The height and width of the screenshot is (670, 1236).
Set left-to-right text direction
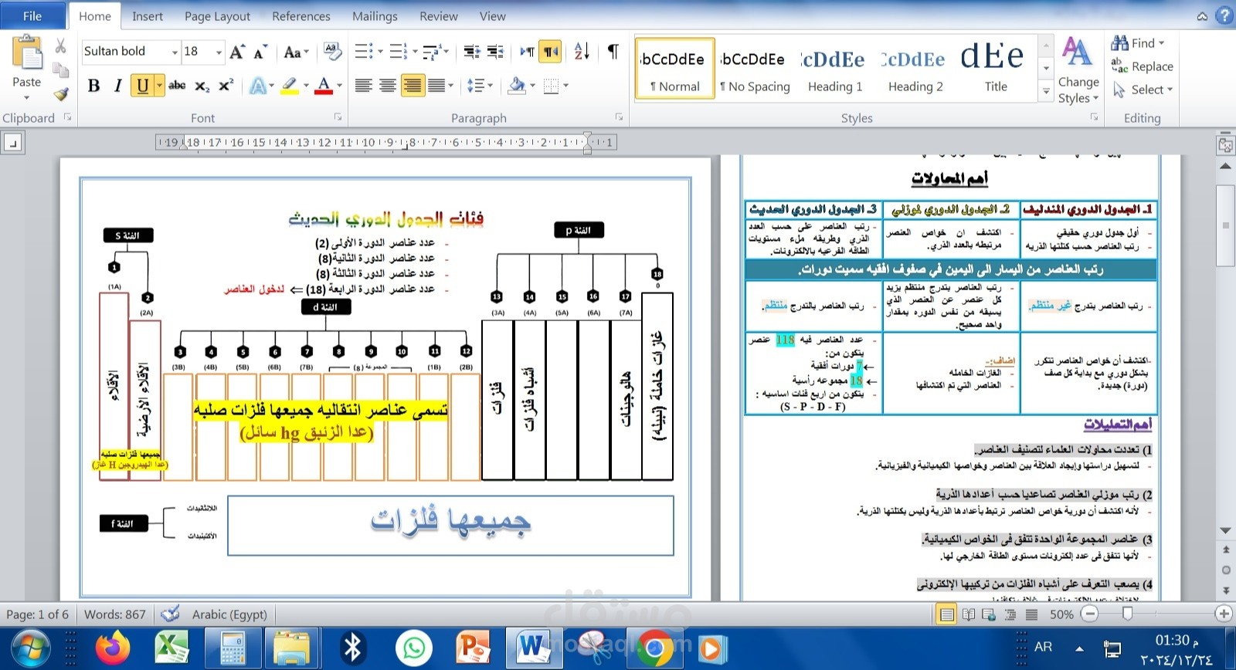527,52
